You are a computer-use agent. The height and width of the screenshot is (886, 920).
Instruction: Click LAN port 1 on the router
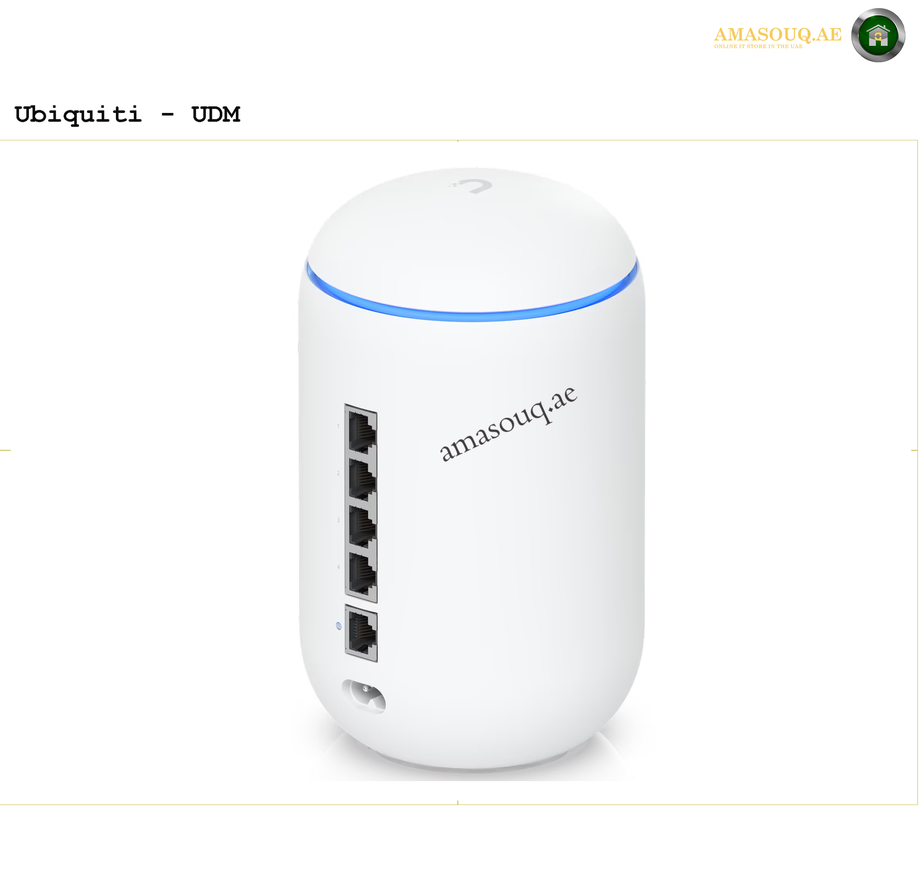click(362, 431)
